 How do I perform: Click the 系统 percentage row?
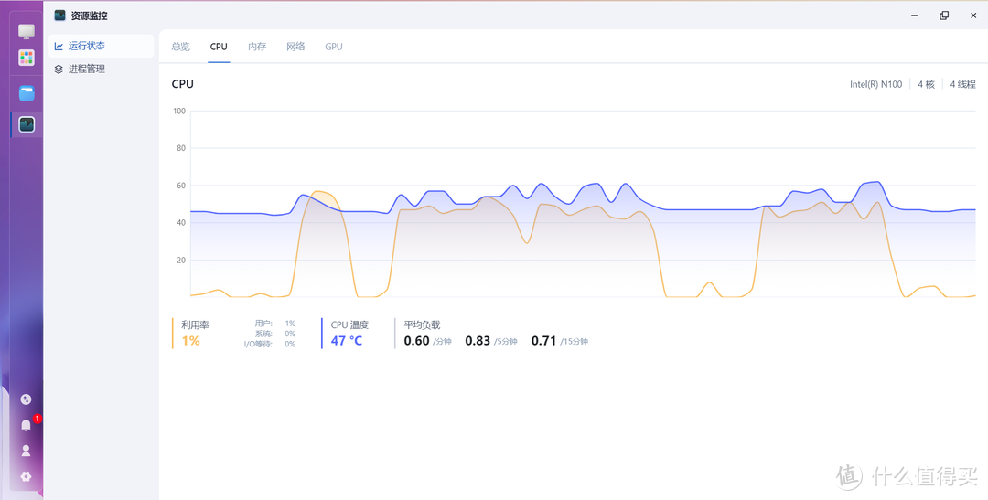coord(275,334)
